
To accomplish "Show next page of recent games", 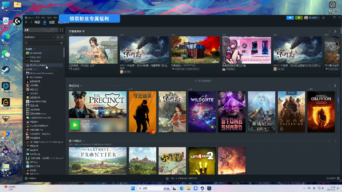I will (335, 86).
